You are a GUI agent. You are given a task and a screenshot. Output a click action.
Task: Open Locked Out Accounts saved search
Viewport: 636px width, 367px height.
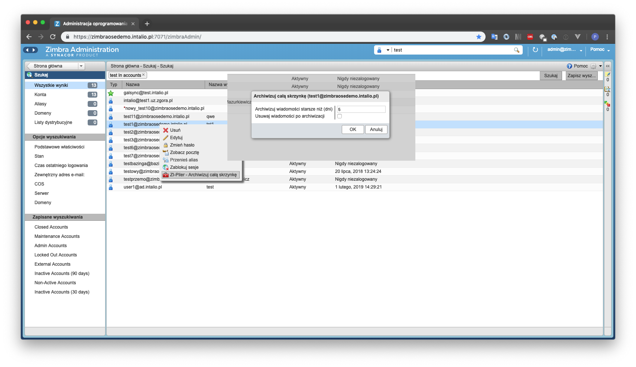(56, 255)
